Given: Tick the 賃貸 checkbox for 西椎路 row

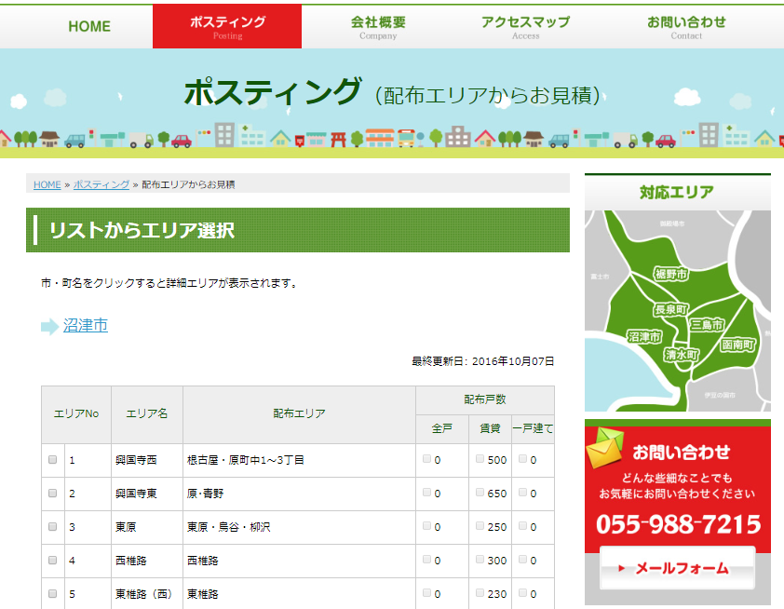Looking at the screenshot, I should pyautogui.click(x=480, y=560).
